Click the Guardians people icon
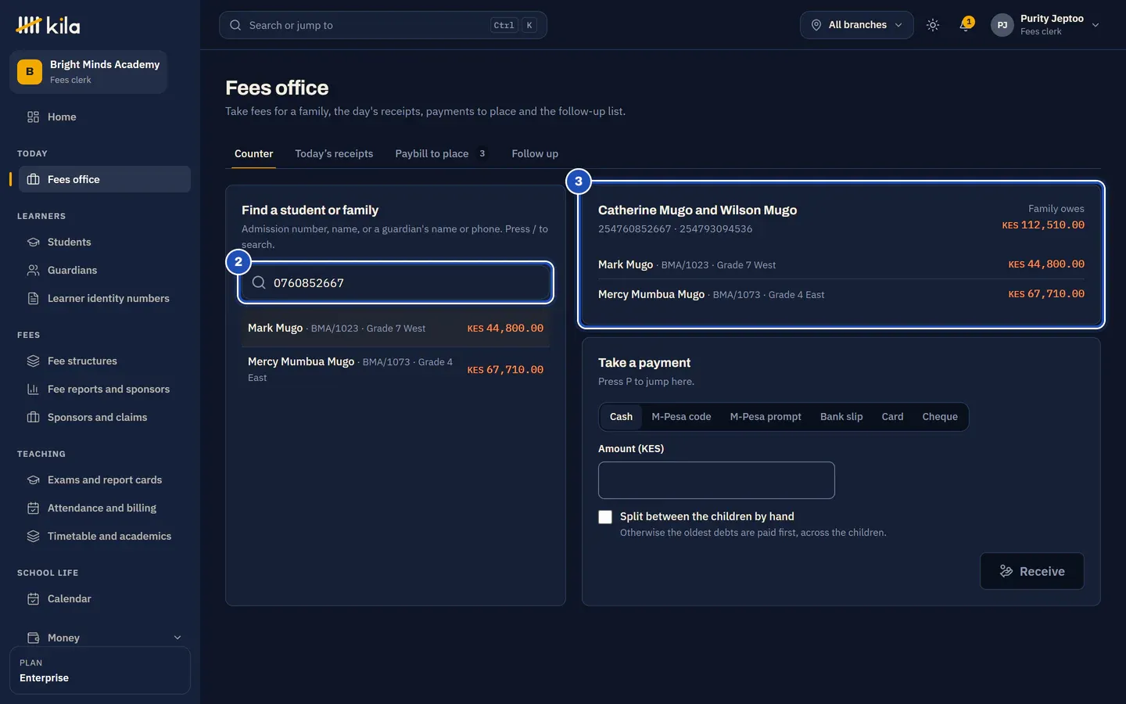Viewport: 1126px width, 704px height. point(33,270)
